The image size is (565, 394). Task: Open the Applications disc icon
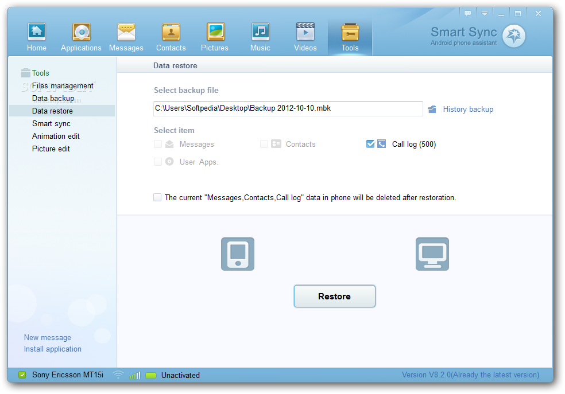82,32
